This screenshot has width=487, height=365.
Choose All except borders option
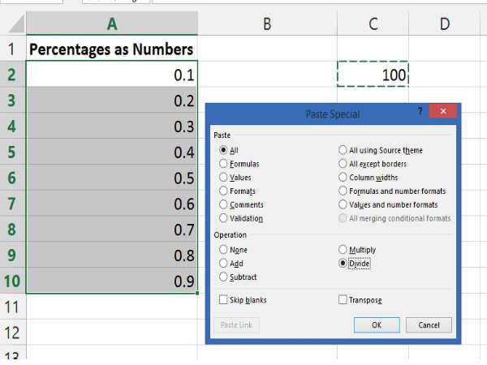click(343, 164)
